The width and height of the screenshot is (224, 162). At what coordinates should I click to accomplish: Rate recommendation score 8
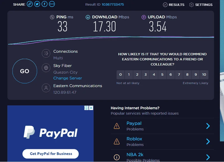coord(187,75)
